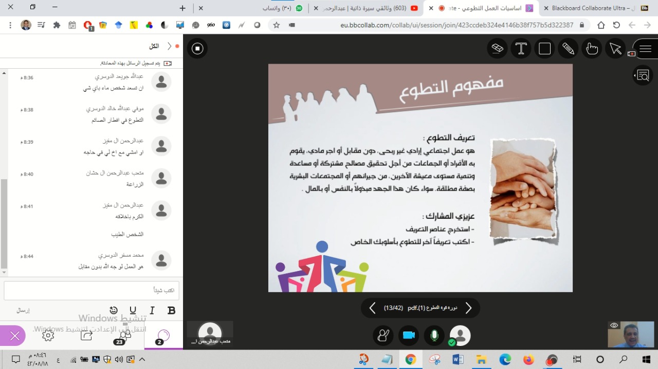Toggle the microphone on or off
Image resolution: width=658 pixels, height=369 pixels.
434,336
